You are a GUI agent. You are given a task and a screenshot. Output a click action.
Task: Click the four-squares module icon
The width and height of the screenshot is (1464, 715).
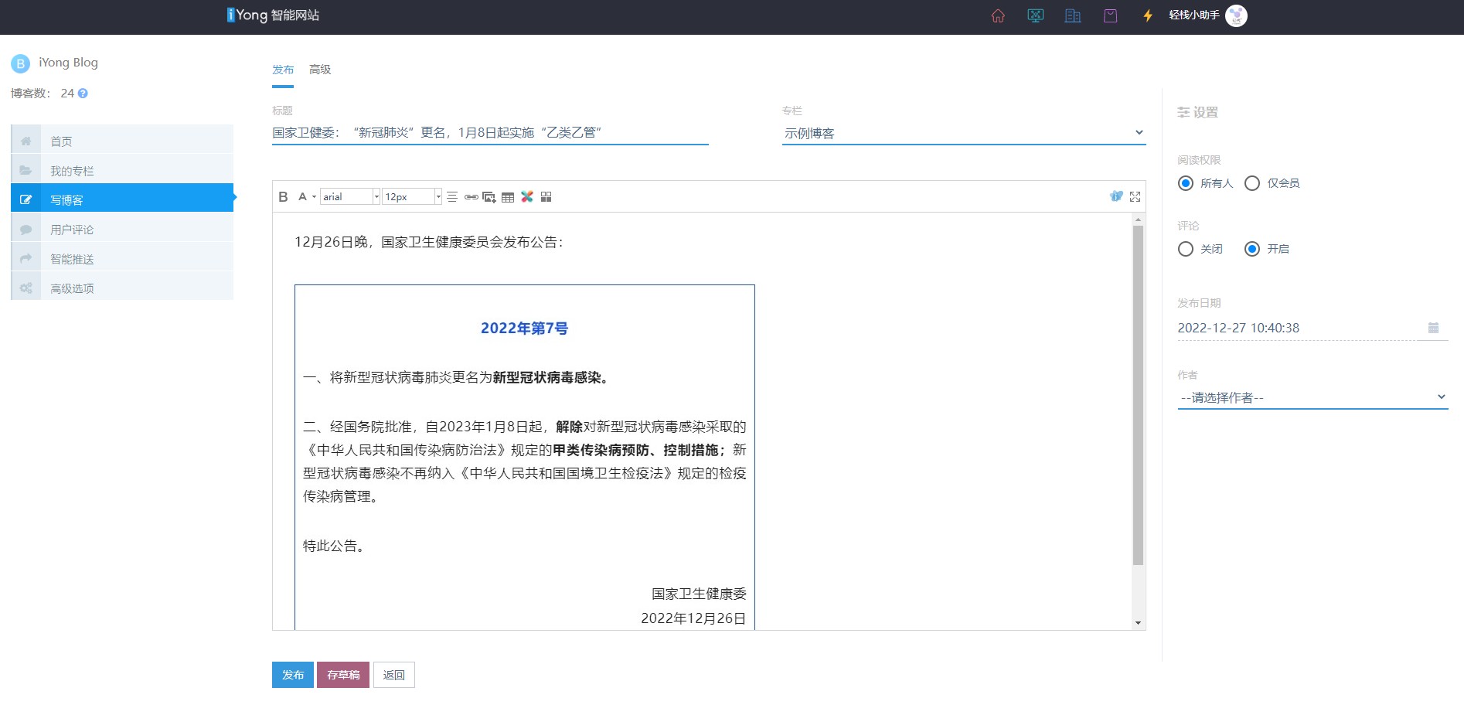(x=546, y=197)
